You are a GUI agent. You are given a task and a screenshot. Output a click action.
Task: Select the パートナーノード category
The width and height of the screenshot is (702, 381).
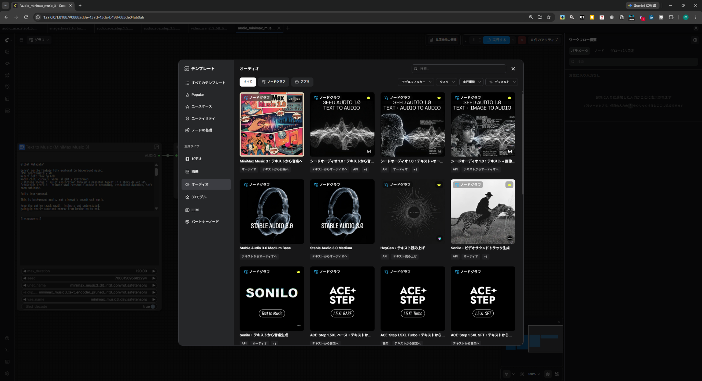click(x=206, y=222)
